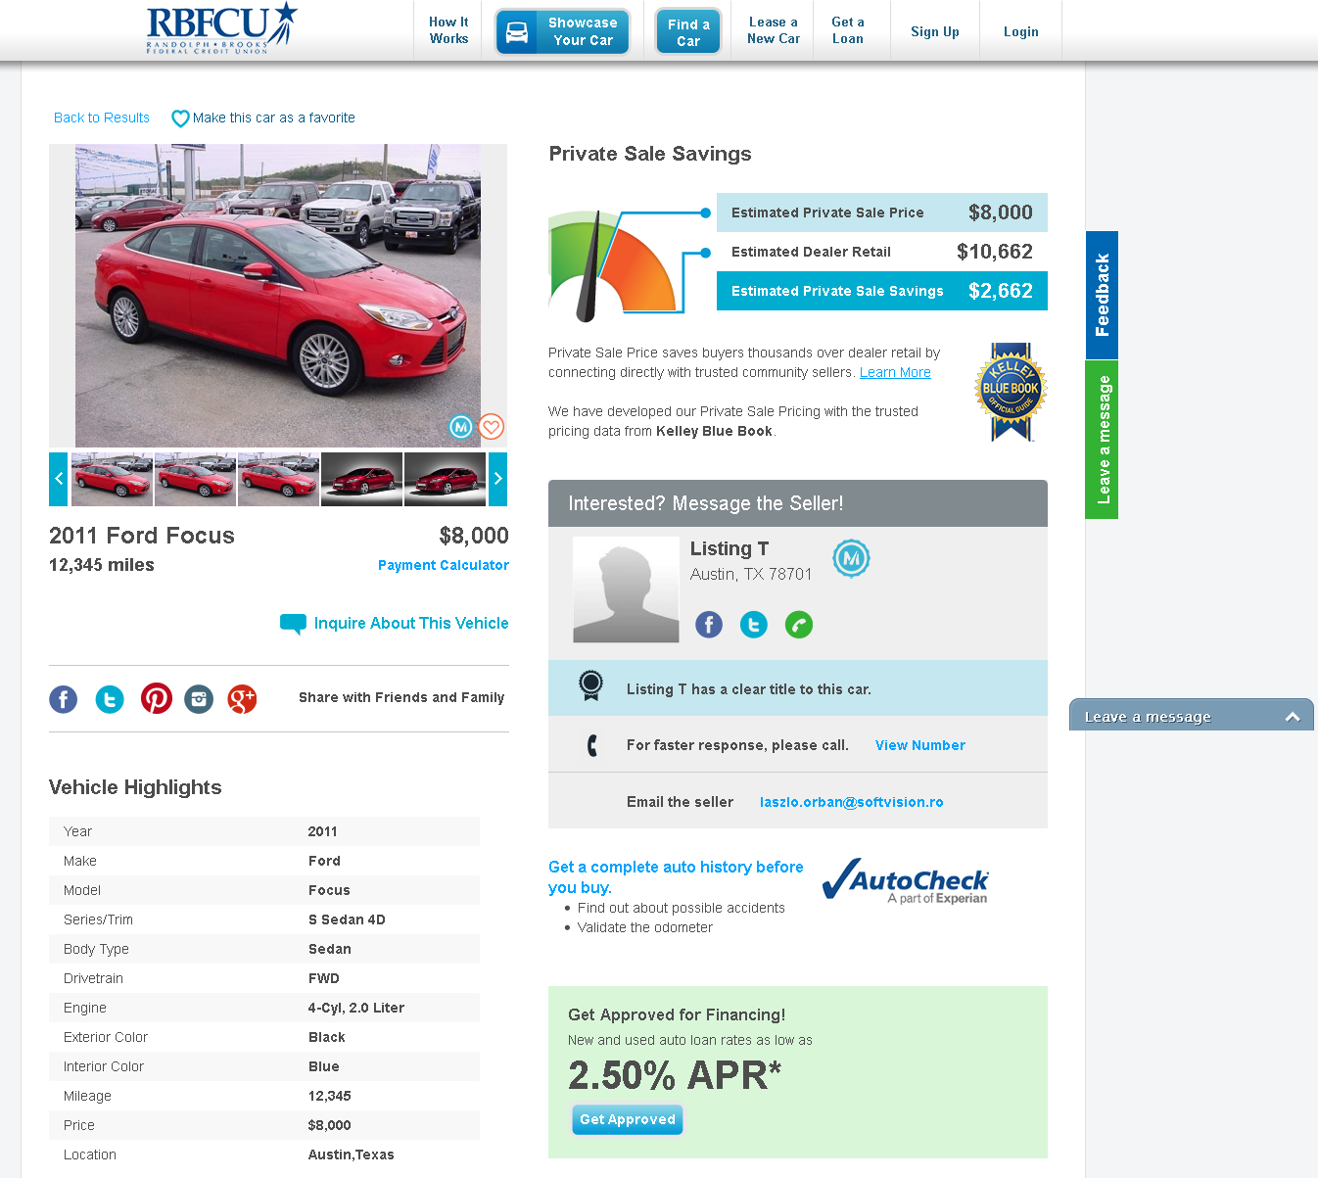Open the How It Works menu item
The width and height of the screenshot is (1318, 1178).
click(x=448, y=30)
